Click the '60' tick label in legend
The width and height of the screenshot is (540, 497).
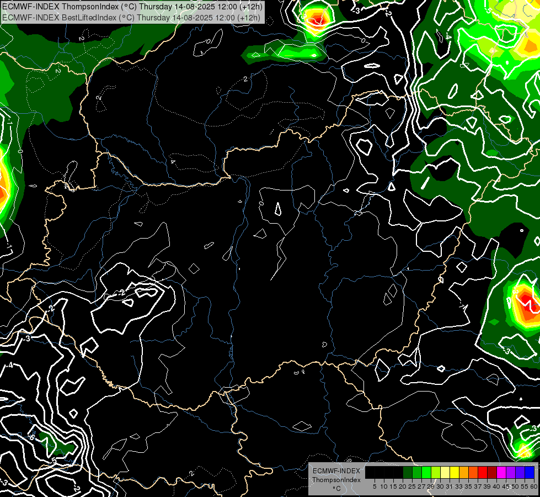coord(534,487)
